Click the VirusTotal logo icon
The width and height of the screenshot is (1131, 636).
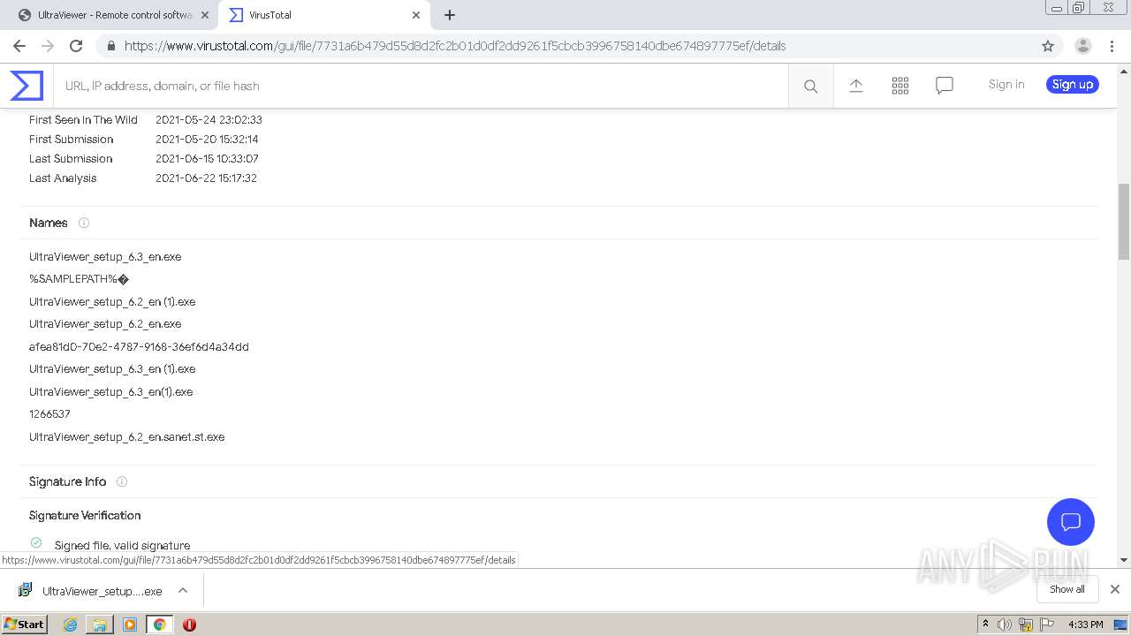tap(27, 86)
